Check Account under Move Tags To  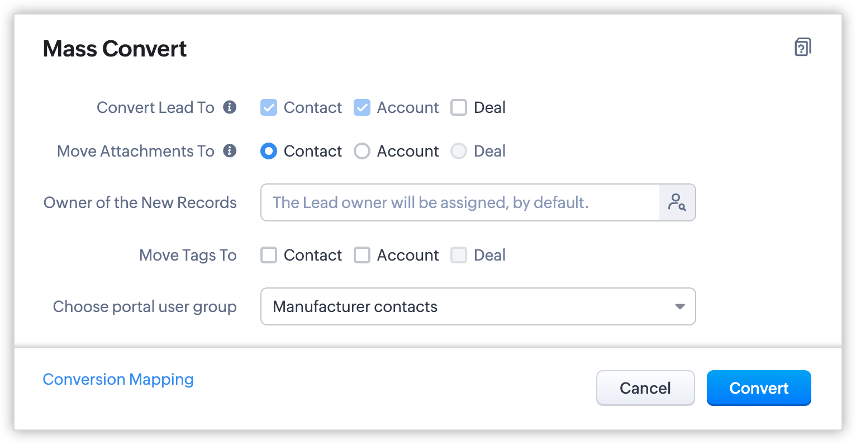pos(362,255)
